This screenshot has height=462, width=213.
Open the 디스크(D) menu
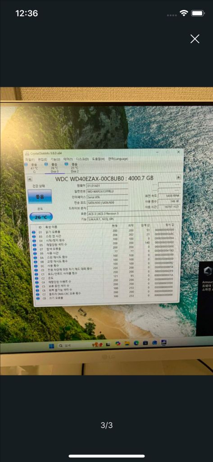[82, 159]
